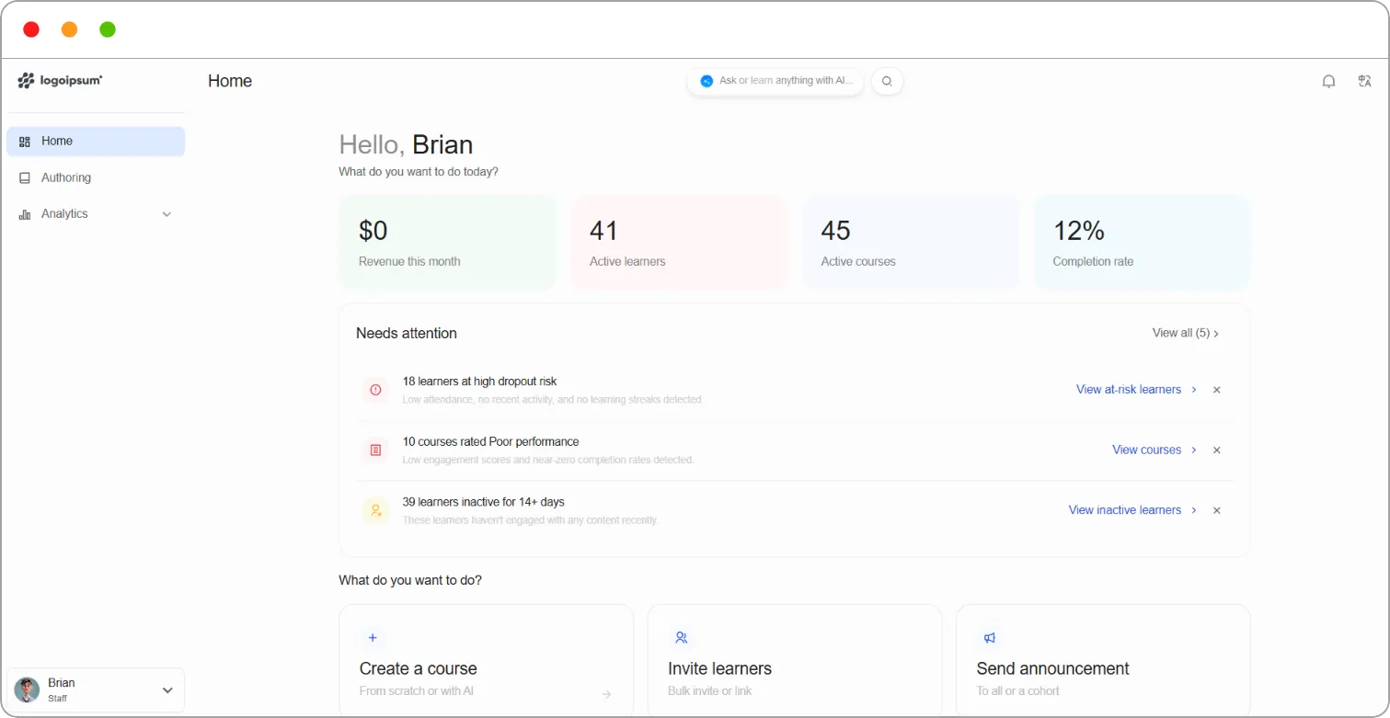Open notifications bell

point(1328,81)
